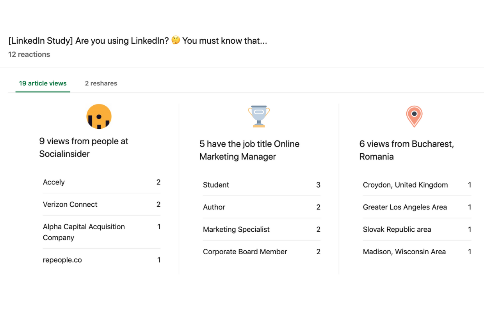Select the Student job title row
The image size is (484, 312).
coord(262,185)
